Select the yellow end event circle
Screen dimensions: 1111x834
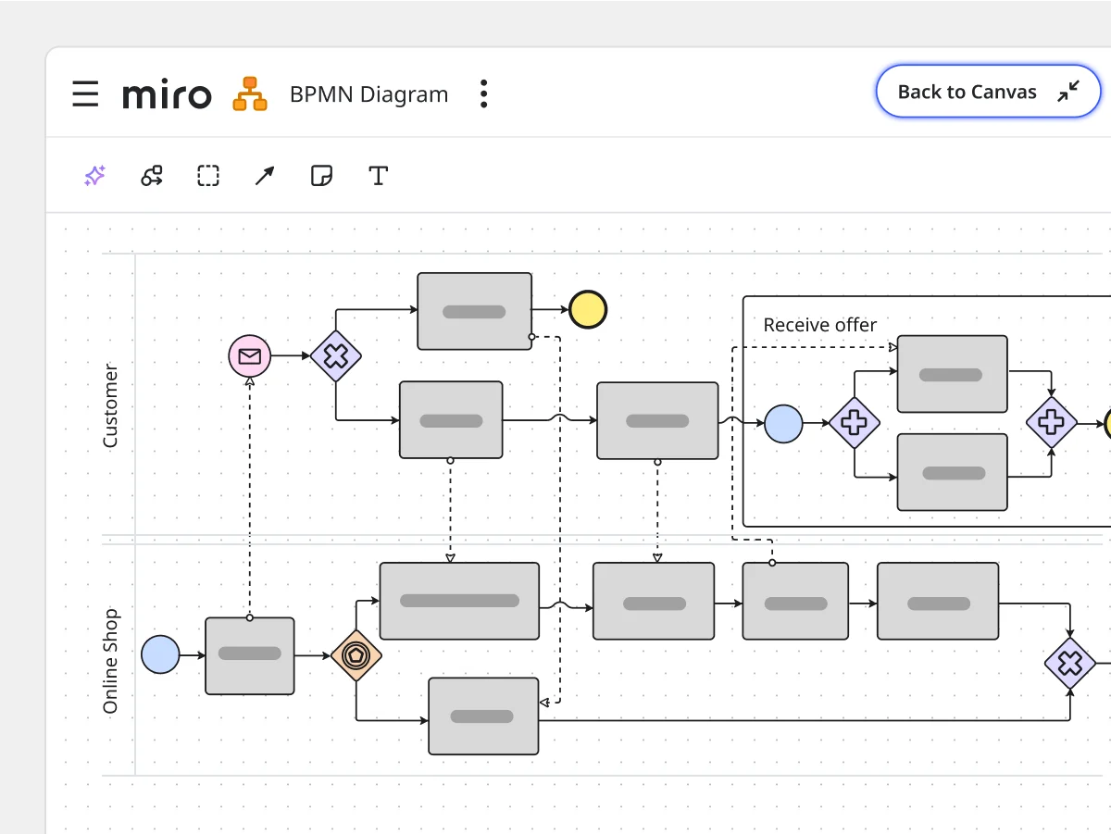coord(588,309)
